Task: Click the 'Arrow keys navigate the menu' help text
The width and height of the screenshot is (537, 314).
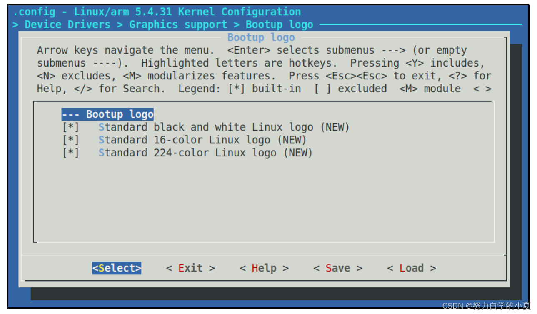Action: 125,50
